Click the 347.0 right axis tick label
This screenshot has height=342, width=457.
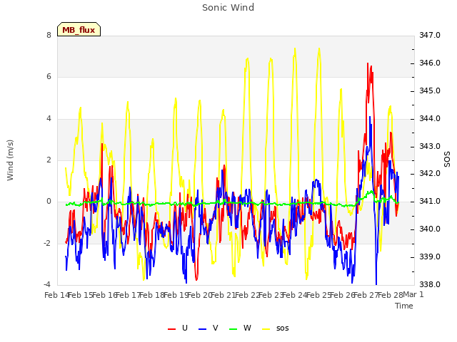pos(430,36)
